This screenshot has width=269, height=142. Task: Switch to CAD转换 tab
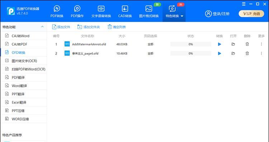click(x=125, y=11)
